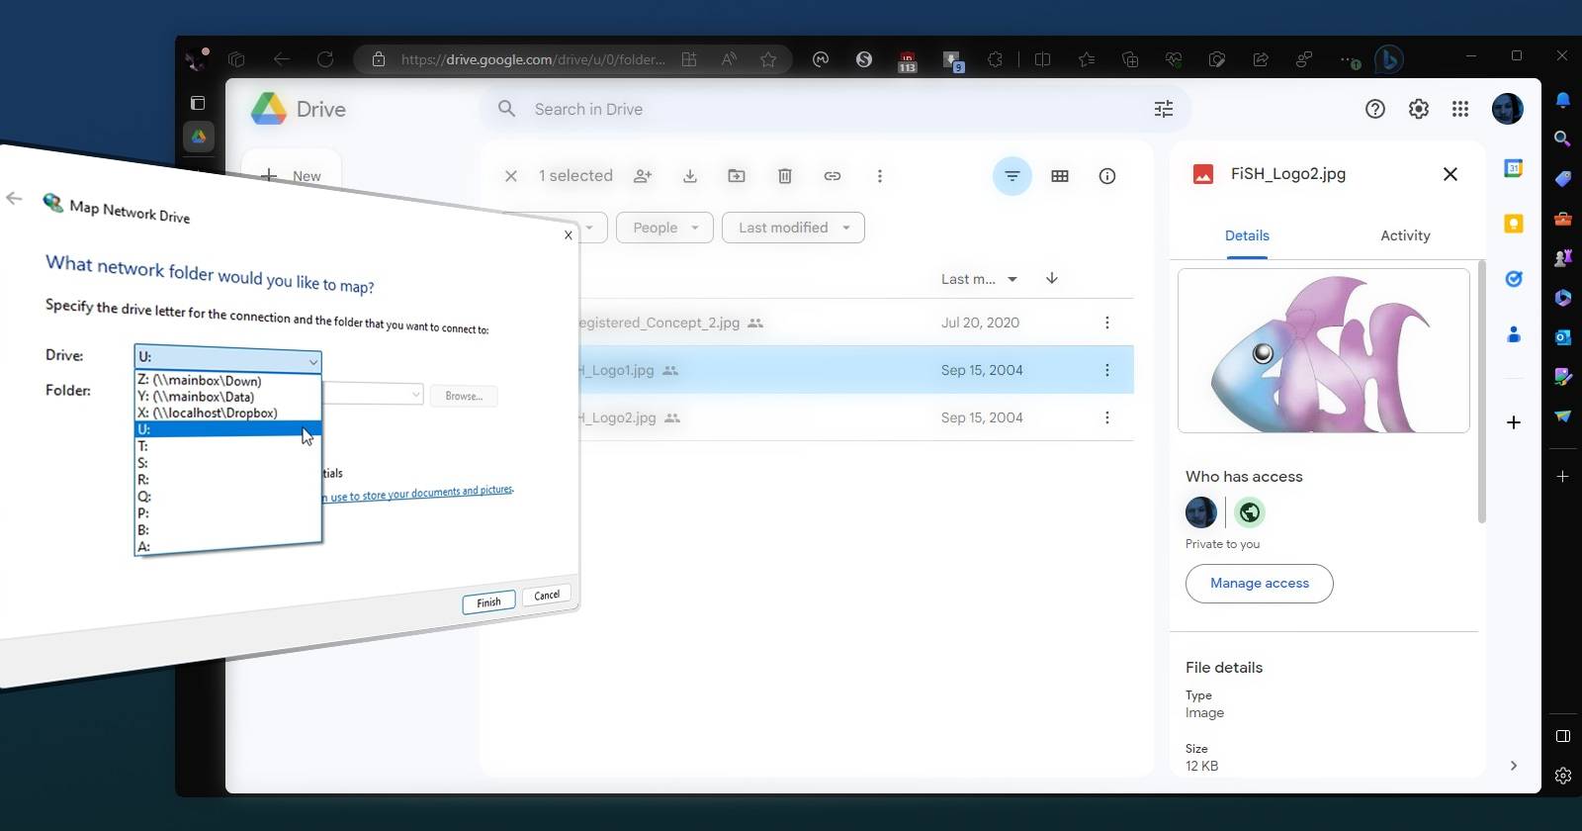Click the screenshot camera icon in Edge toolbar
1582x831 pixels.
[x=1217, y=59]
